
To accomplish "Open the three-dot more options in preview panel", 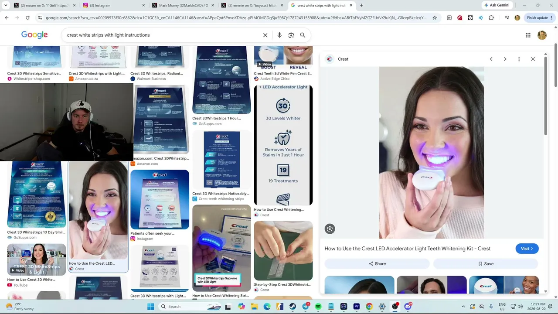I will [519, 59].
